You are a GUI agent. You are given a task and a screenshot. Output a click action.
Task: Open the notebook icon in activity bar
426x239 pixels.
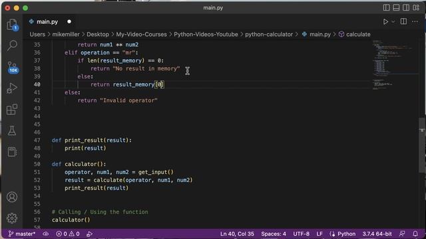point(12,152)
